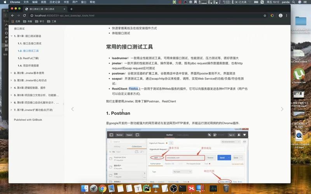Expand chapter 6 项目接口自动化脚本设计
Screen dimensions: 311x194
point(11,102)
